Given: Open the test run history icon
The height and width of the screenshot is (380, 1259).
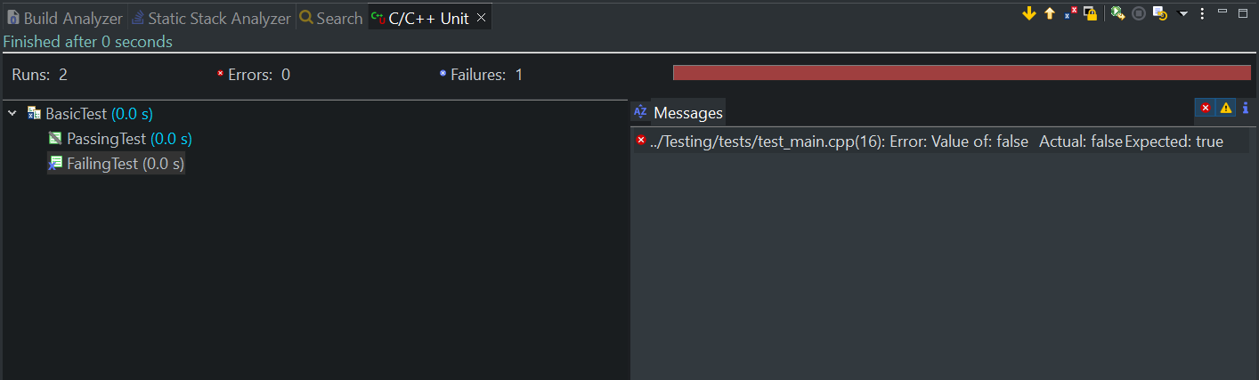Looking at the screenshot, I should pos(1160,13).
